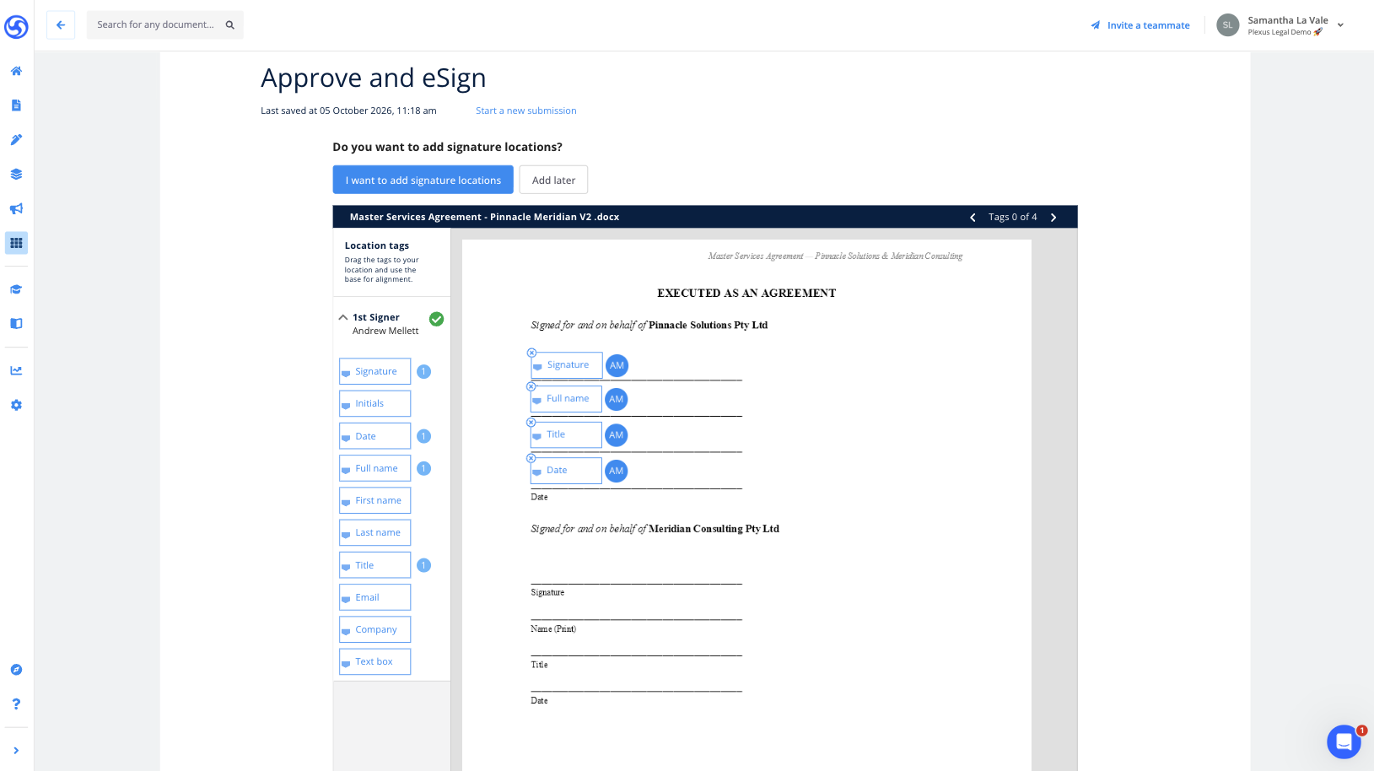Click I want to add signature locations
Image resolution: width=1374 pixels, height=771 pixels.
coord(423,180)
